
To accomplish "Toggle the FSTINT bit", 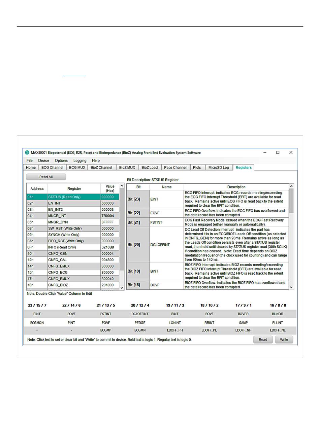I will pyautogui.click(x=106, y=314).
